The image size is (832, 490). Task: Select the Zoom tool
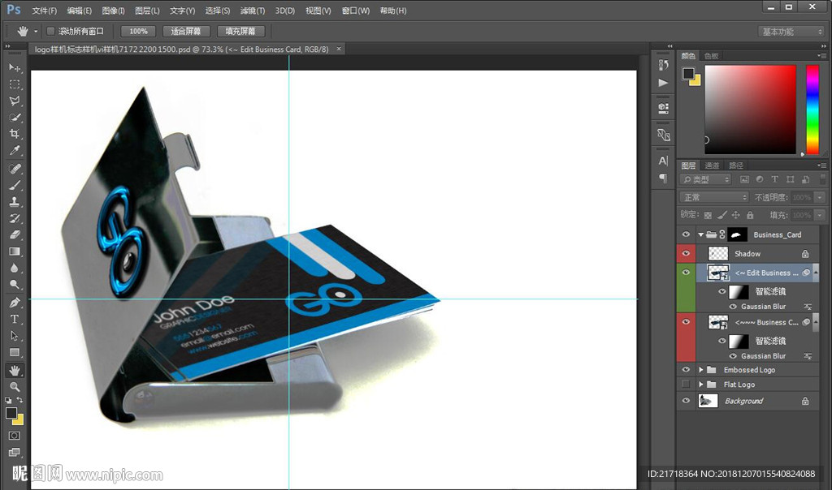15,386
